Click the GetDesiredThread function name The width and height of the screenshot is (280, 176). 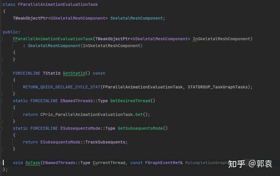pyautogui.click(x=130, y=101)
